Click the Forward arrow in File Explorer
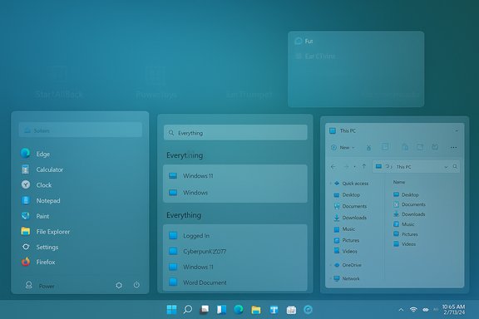Viewport: 479px width, 319px height. pos(346,167)
